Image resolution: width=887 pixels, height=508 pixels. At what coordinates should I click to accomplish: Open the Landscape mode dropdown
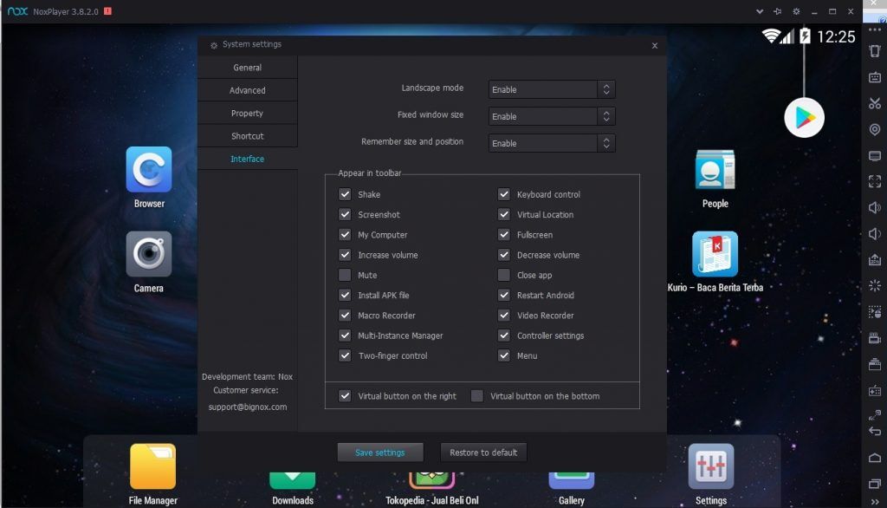pos(551,89)
